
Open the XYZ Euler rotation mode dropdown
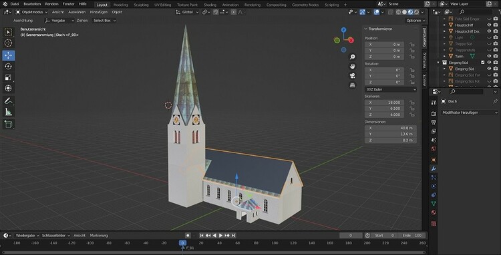tap(391, 89)
